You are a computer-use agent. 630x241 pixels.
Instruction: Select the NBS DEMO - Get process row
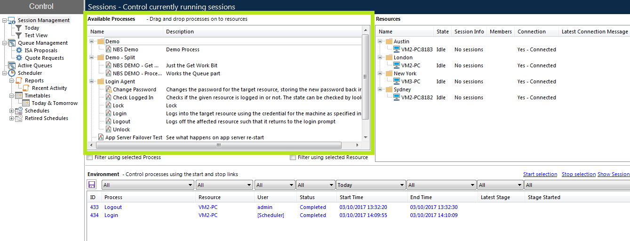(225, 65)
